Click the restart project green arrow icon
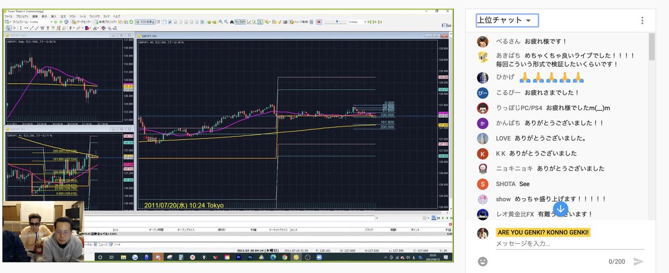669x273 pixels. (131, 22)
